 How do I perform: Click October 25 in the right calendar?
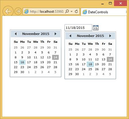(x=70, y=49)
